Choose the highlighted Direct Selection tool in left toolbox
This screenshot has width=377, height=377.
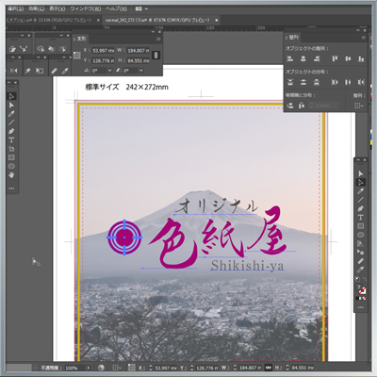(x=11, y=96)
